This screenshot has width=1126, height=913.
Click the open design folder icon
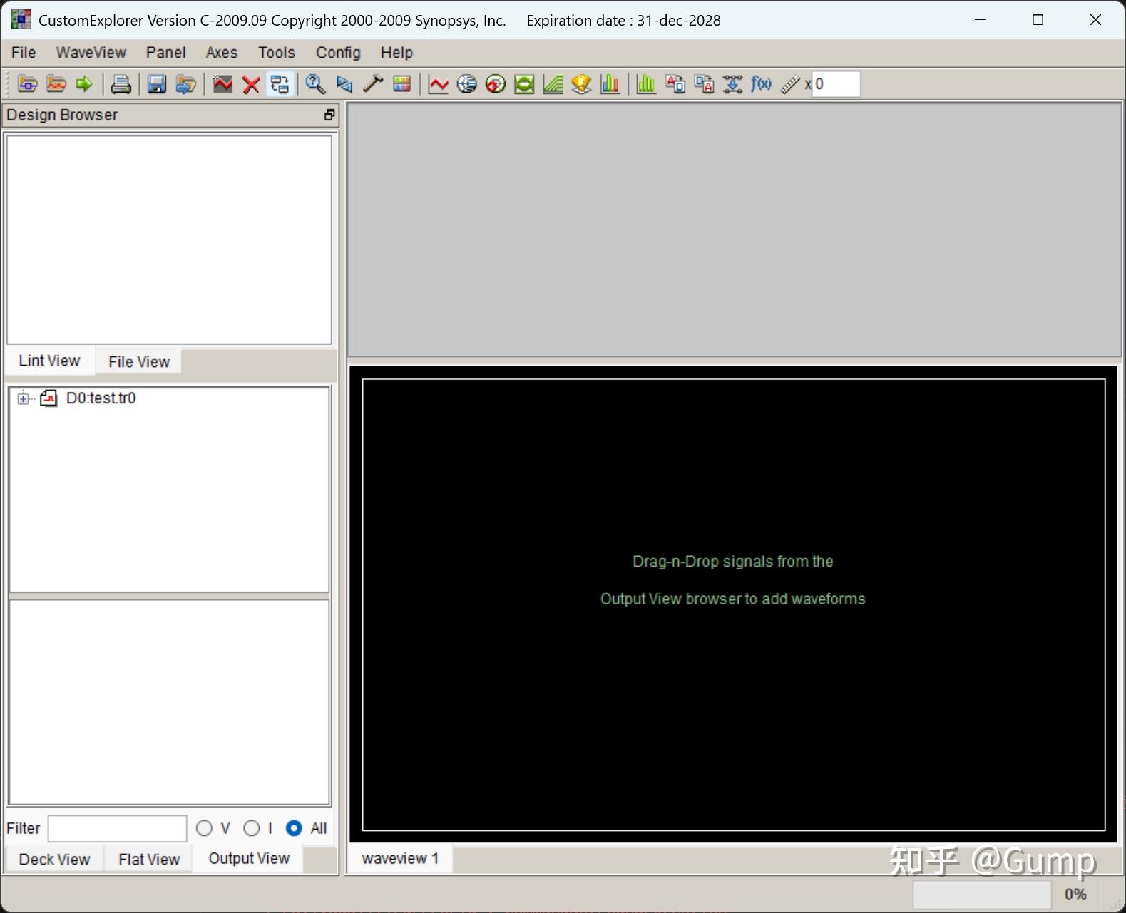coord(27,84)
